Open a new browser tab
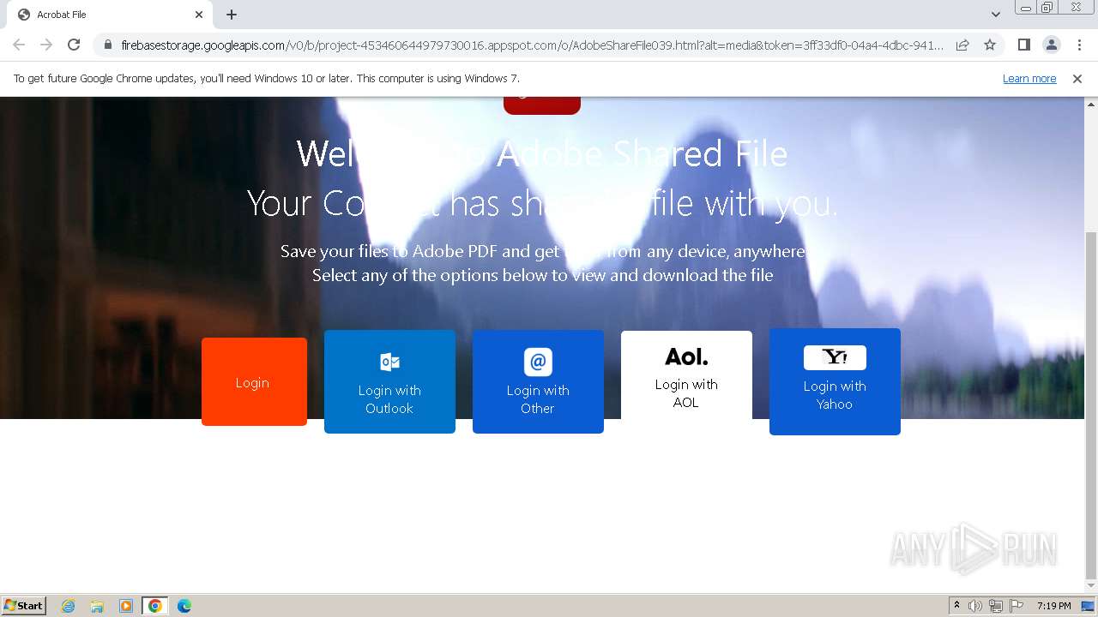This screenshot has width=1098, height=617. coord(232,15)
